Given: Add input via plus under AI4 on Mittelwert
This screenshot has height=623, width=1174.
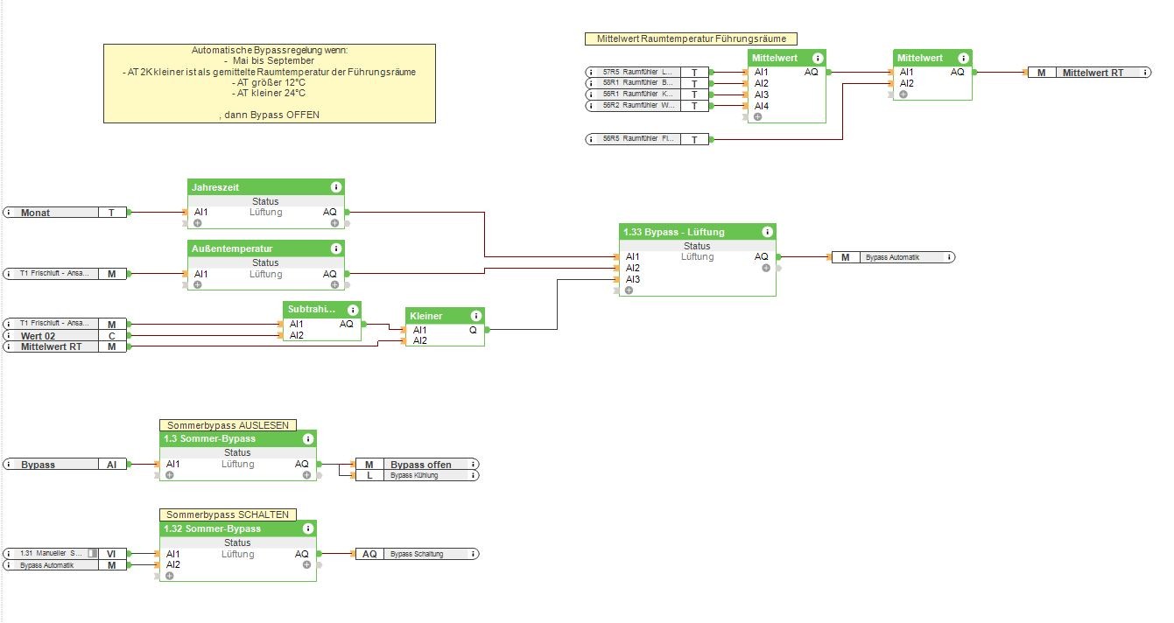Looking at the screenshot, I should coord(757,116).
